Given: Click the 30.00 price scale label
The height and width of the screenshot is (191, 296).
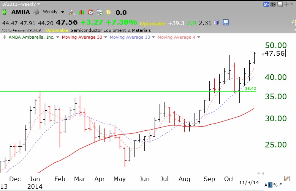Looking at the screenshot, I should click(276, 119).
